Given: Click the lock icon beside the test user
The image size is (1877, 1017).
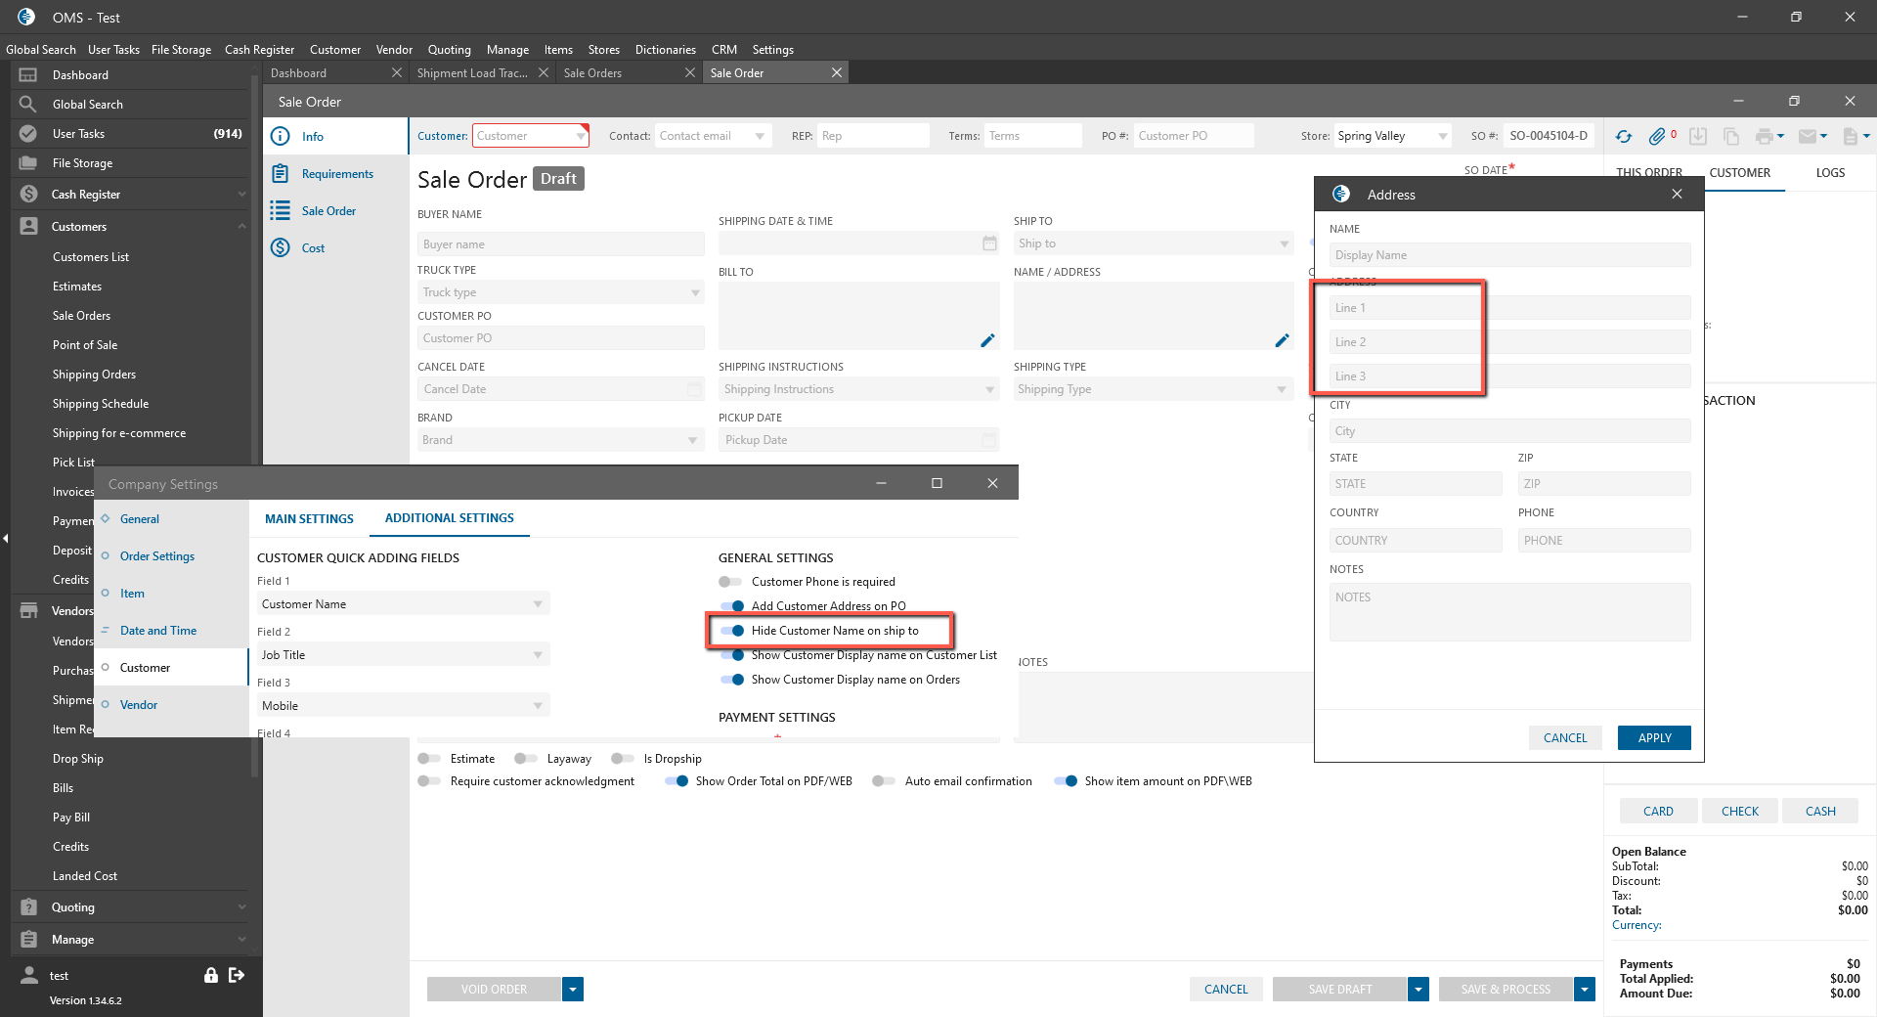Looking at the screenshot, I should click(210, 975).
